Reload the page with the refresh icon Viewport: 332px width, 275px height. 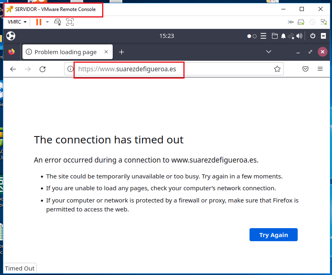[x=42, y=69]
